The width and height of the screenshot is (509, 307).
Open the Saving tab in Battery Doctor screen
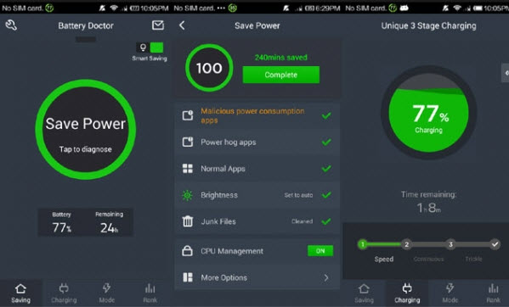(x=20, y=293)
